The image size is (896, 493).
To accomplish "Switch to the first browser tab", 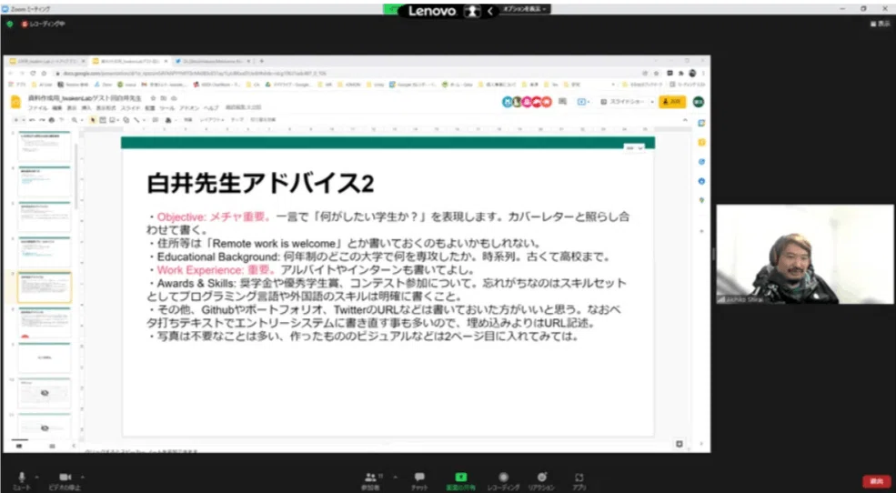I will point(47,61).
